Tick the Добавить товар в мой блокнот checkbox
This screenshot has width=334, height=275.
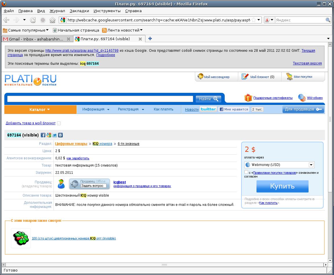tap(59, 123)
